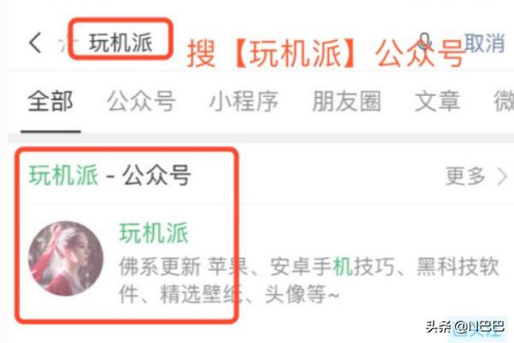This screenshot has height=343, width=514.
Task: Open the 小程序 tab
Action: click(x=243, y=101)
